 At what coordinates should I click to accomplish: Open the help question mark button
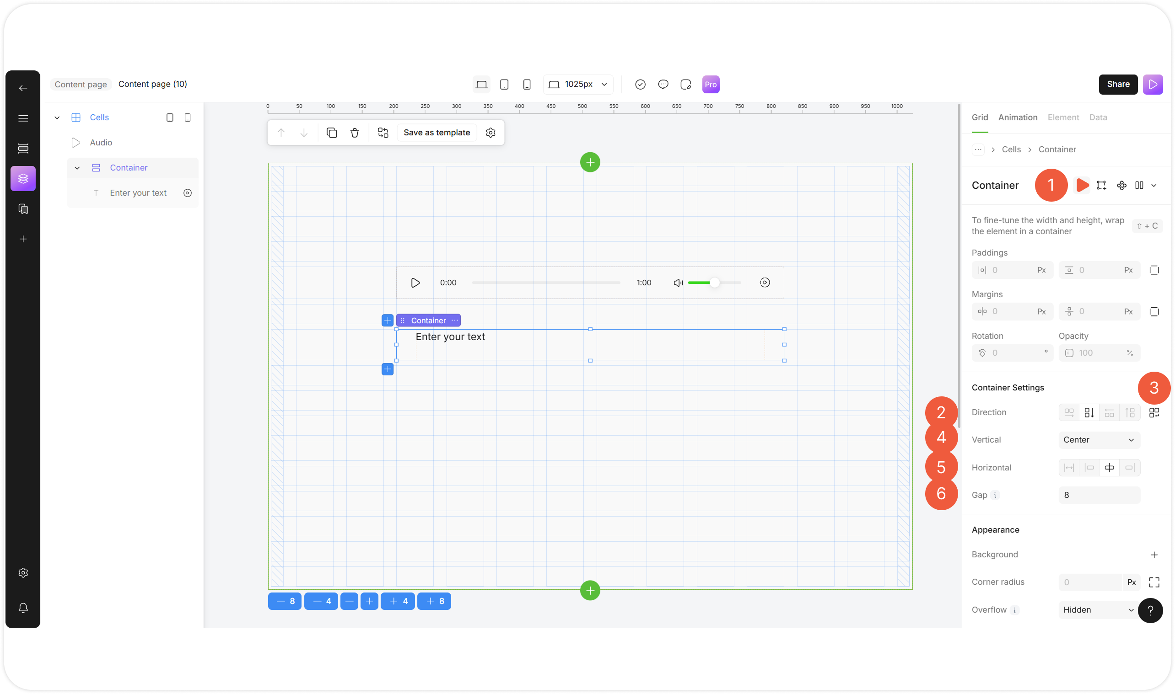(1150, 610)
